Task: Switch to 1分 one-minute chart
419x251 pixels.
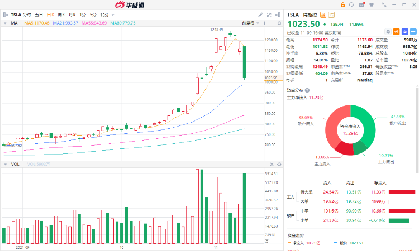Action: click(x=83, y=15)
